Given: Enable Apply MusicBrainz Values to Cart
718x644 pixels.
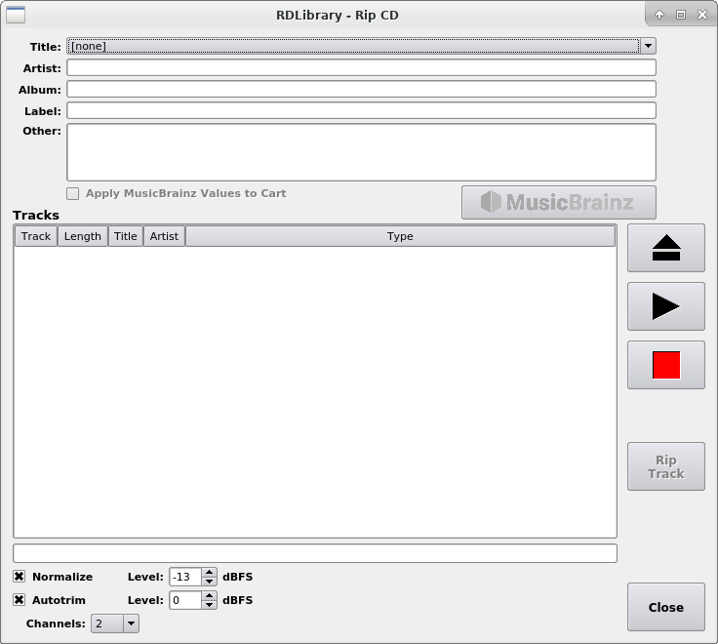Looking at the screenshot, I should (x=73, y=193).
